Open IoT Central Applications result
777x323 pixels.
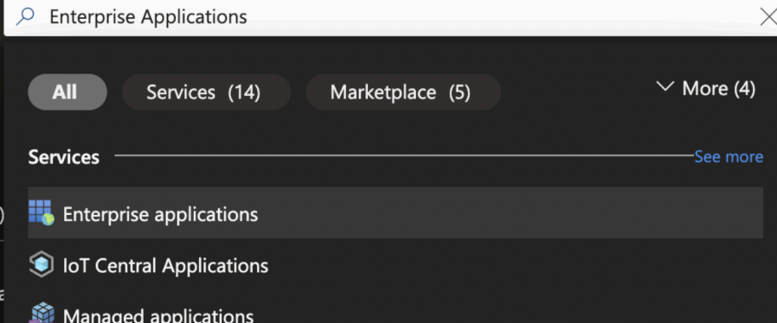click(x=165, y=266)
